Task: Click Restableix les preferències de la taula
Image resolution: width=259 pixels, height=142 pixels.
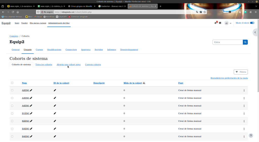Action: (229, 78)
